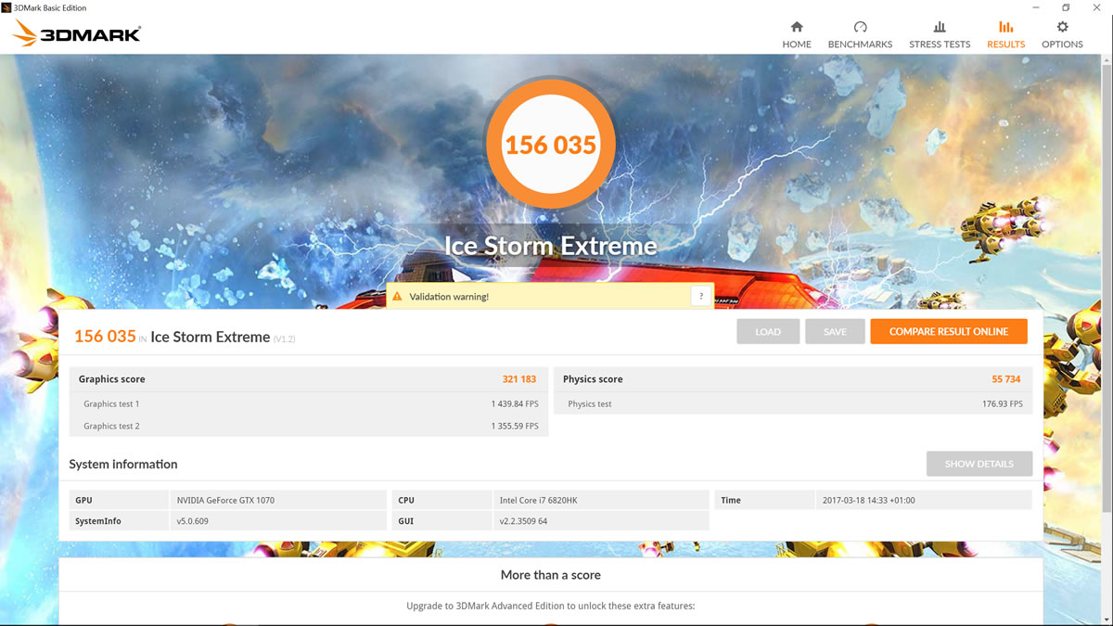Click the More than a score heading
Screen dimensions: 1113x626
551,575
